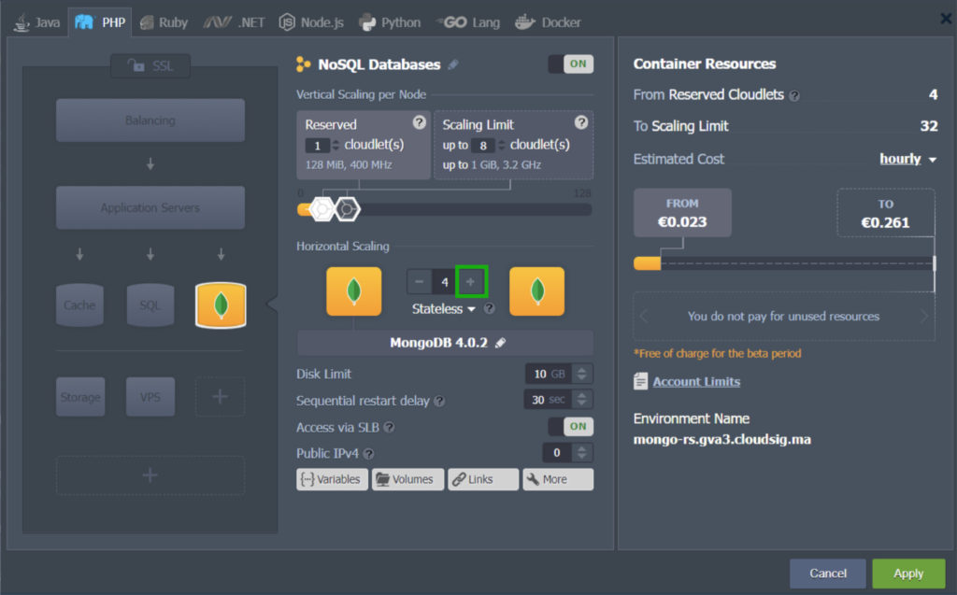Click the Public IPv4 count field
The width and height of the screenshot is (957, 595).
(x=557, y=452)
